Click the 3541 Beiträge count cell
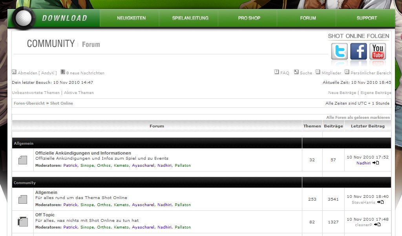This screenshot has width=402, height=236. click(333, 199)
